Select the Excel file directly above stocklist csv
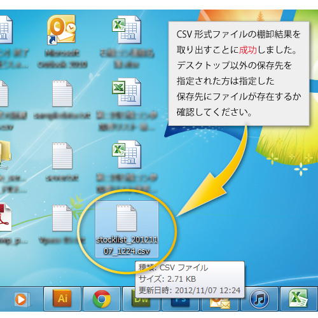 tap(127, 155)
